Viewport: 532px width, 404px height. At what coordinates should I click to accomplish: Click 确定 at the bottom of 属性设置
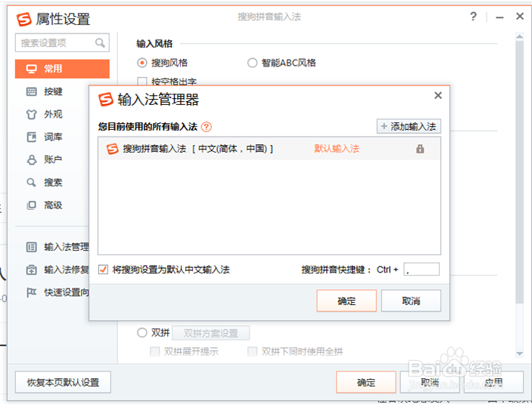tap(366, 382)
